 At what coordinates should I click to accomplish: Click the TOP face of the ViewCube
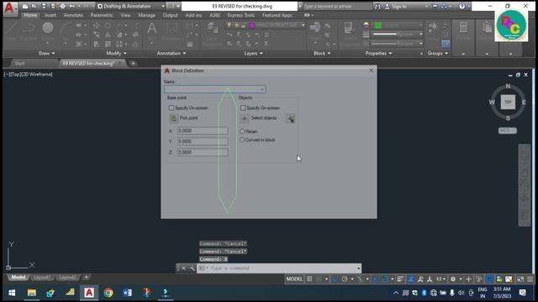[508, 102]
